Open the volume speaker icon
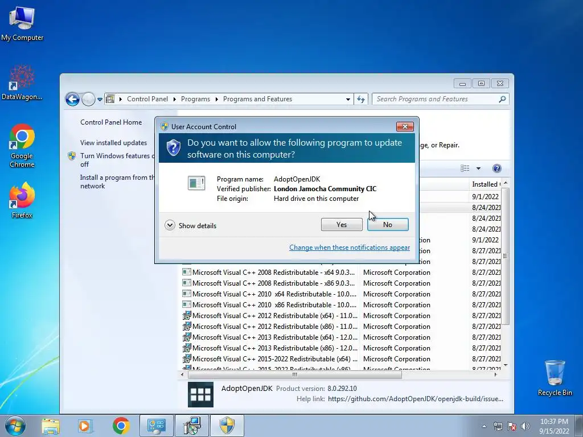583x437 pixels. coord(525,426)
